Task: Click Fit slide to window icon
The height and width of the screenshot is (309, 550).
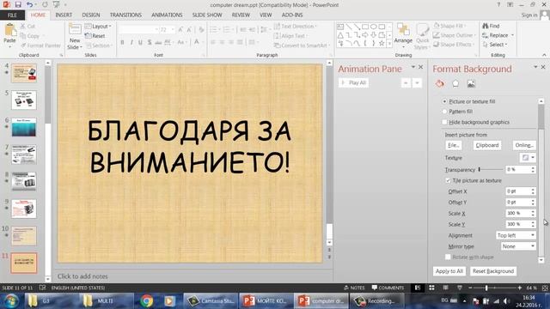Action: (545, 288)
